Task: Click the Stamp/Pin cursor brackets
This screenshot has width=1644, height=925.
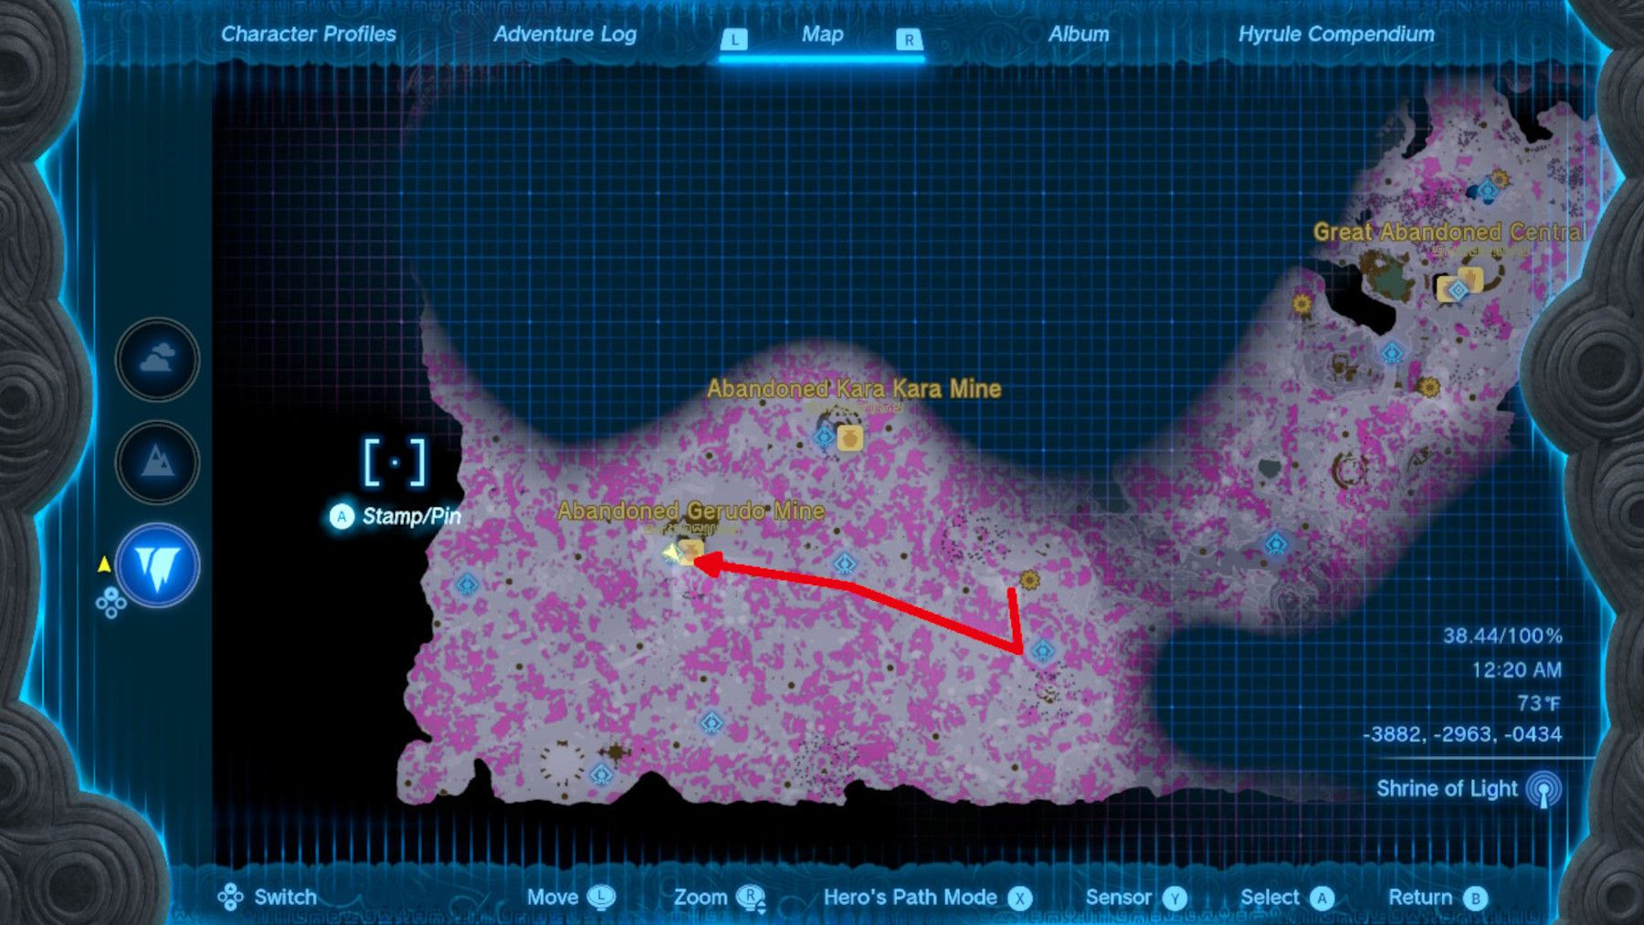Action: point(395,463)
